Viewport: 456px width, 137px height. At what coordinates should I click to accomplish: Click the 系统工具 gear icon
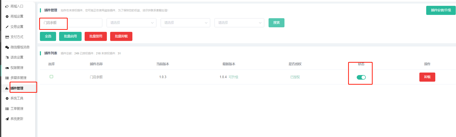[x=7, y=98]
